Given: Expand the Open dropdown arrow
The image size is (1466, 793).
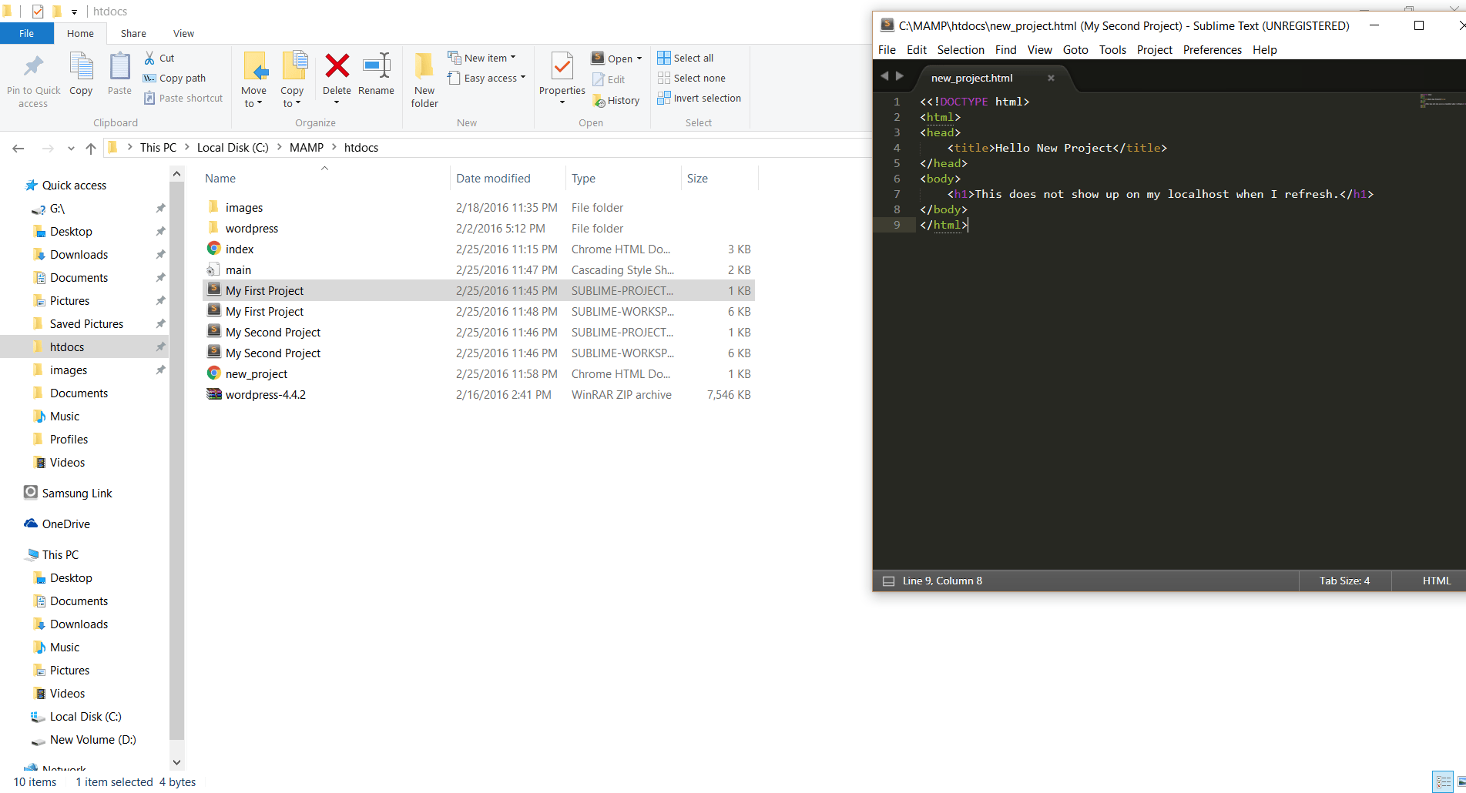Looking at the screenshot, I should click(x=639, y=59).
